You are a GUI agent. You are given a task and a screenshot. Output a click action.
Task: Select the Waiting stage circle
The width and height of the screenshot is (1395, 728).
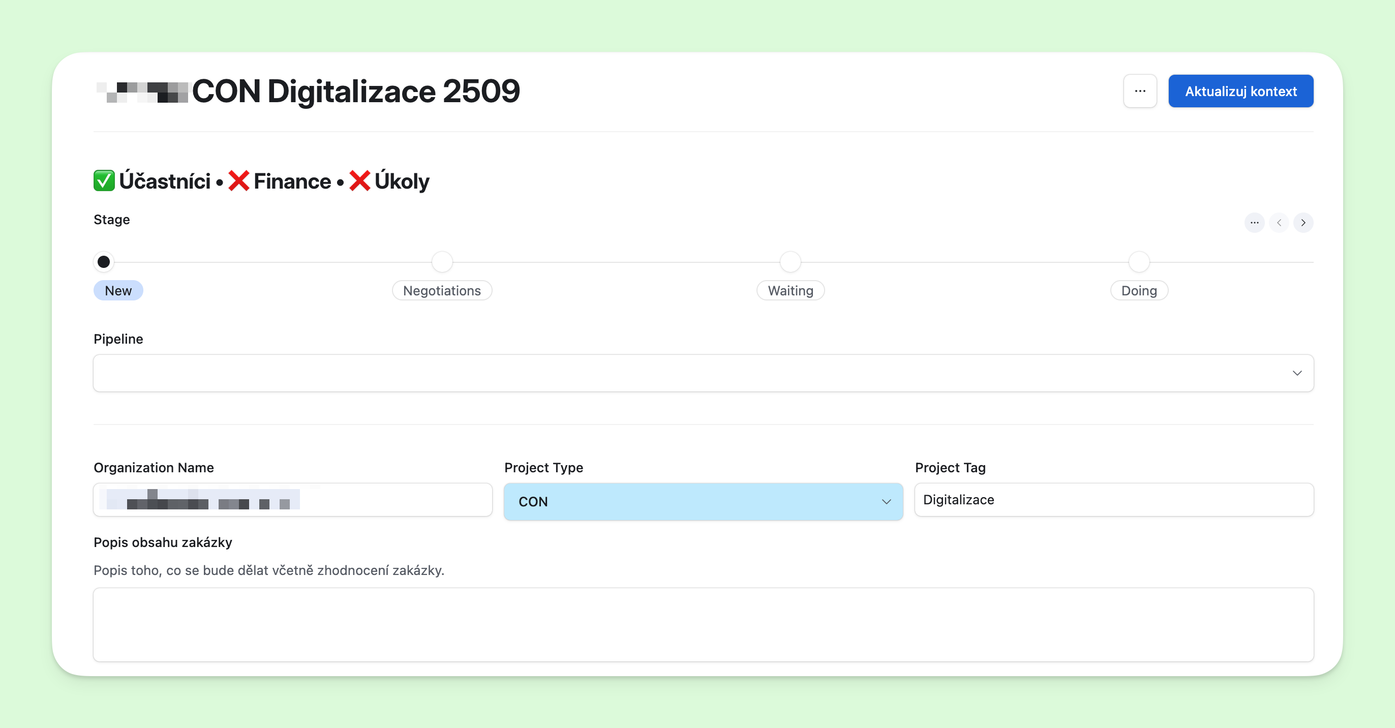click(x=790, y=262)
